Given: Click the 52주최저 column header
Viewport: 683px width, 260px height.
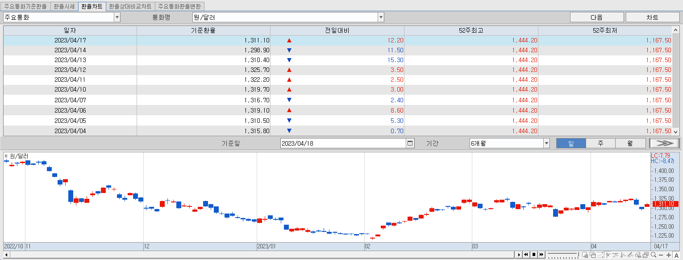Looking at the screenshot, I should point(605,30).
